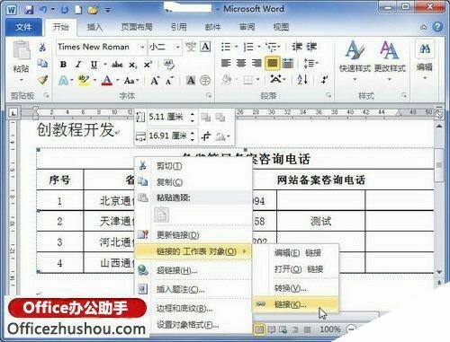Toggle strikethrough abc formatting

click(x=117, y=65)
